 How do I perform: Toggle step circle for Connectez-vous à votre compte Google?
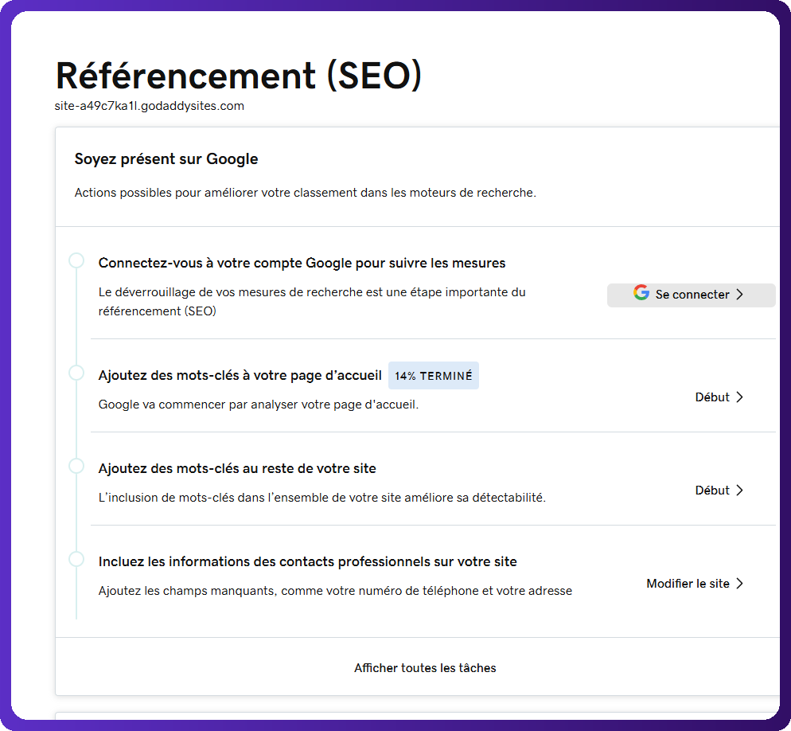76,260
